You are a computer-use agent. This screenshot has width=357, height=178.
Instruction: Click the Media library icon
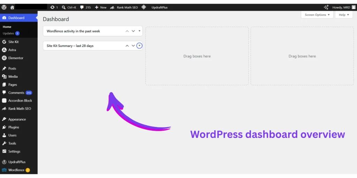pos(4,76)
